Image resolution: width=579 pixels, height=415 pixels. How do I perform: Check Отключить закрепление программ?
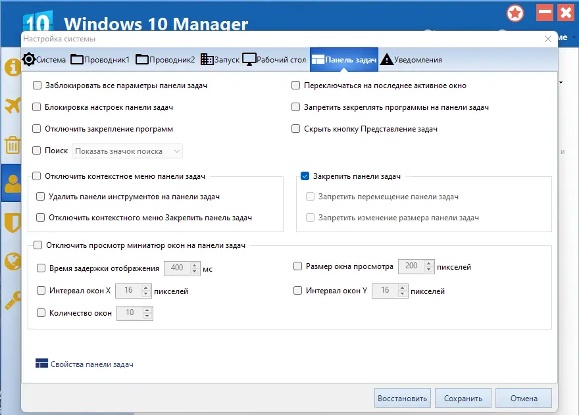(37, 128)
